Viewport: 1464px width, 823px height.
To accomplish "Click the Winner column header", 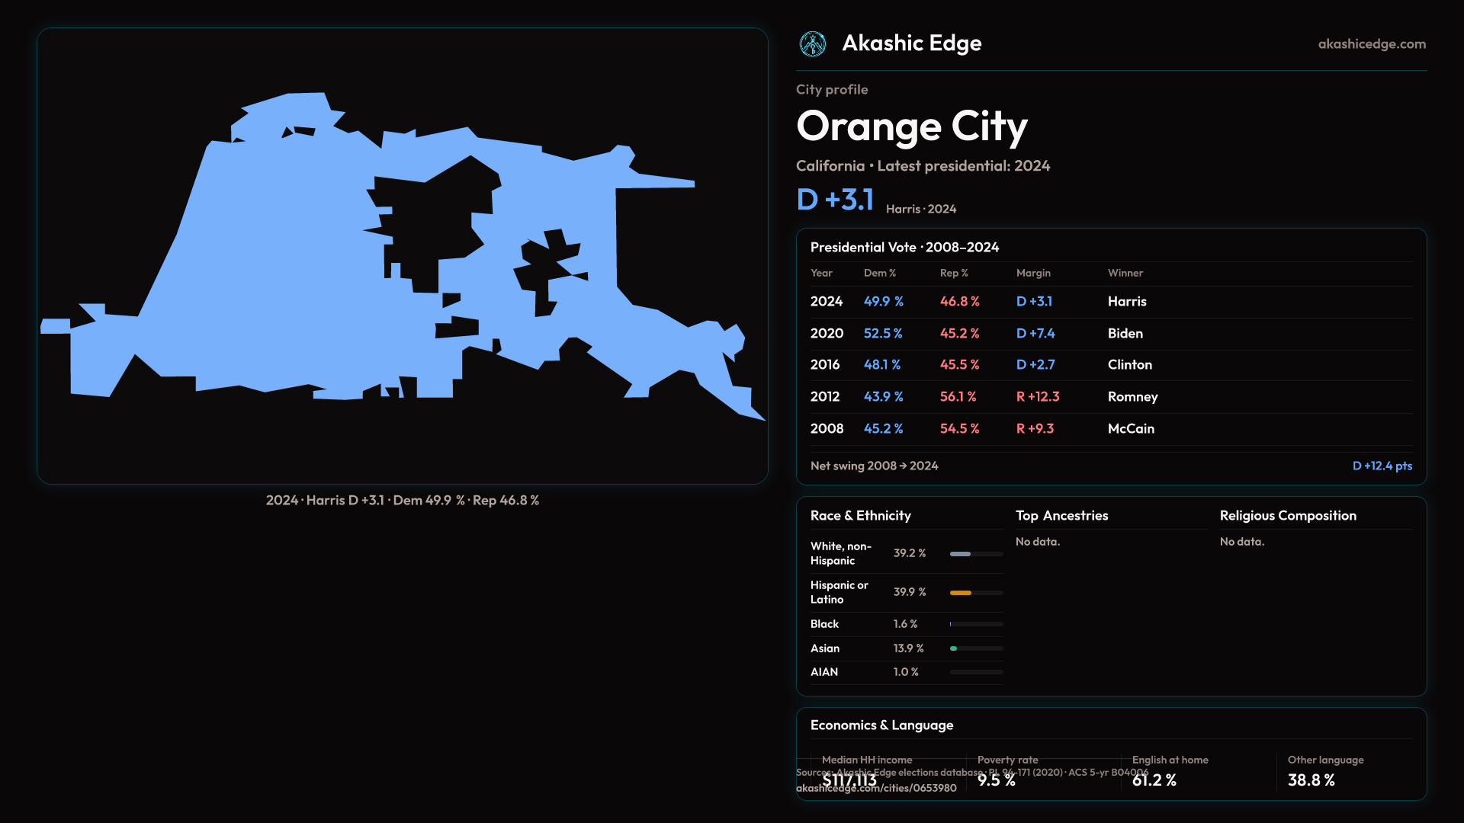I will (x=1125, y=273).
